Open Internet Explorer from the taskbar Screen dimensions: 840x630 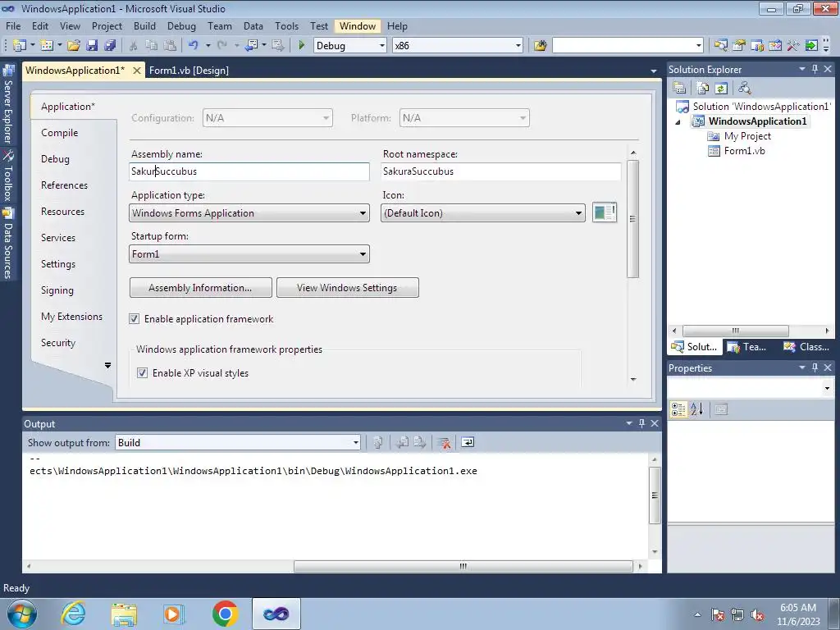pyautogui.click(x=73, y=614)
